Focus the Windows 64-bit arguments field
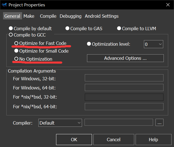 tap(124, 87)
